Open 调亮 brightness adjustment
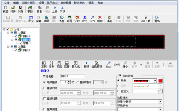Viewport: 179px width, 111px height. pos(109,19)
